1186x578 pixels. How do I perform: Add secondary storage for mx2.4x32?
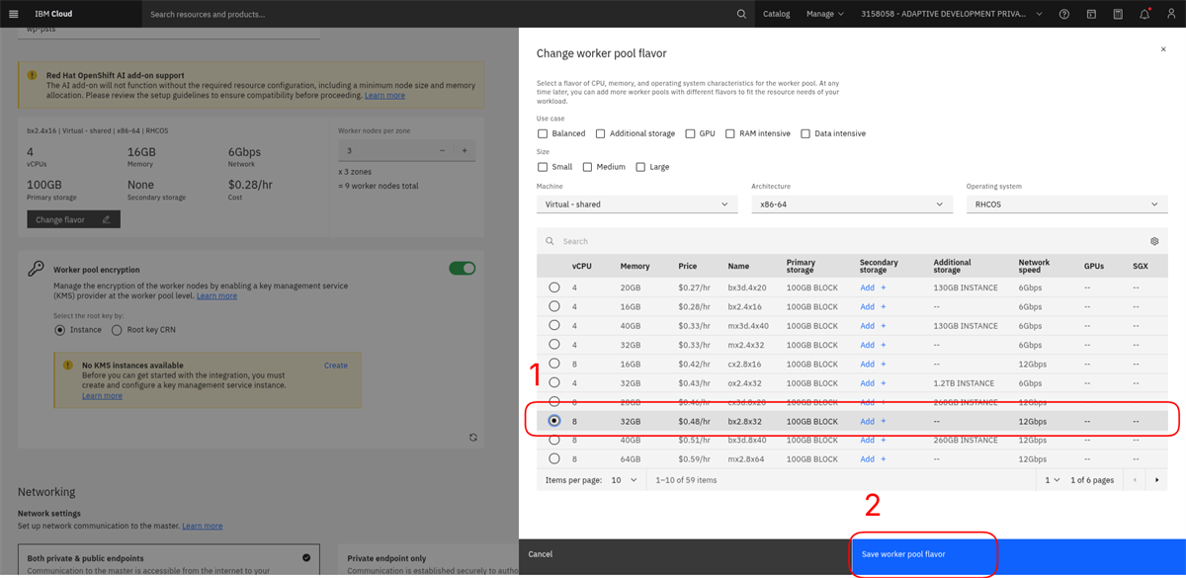873,345
